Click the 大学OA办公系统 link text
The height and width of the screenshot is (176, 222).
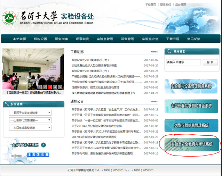(x=25, y=145)
